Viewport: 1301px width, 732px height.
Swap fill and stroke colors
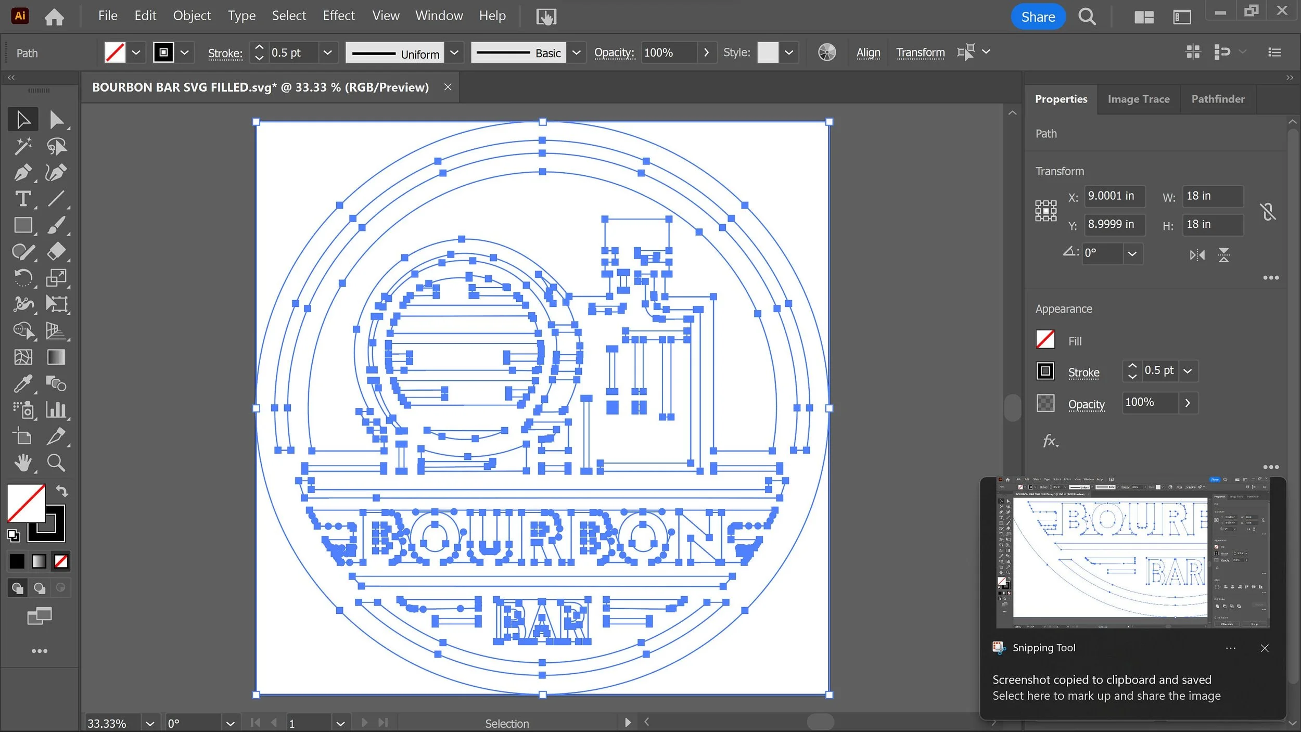point(62,491)
